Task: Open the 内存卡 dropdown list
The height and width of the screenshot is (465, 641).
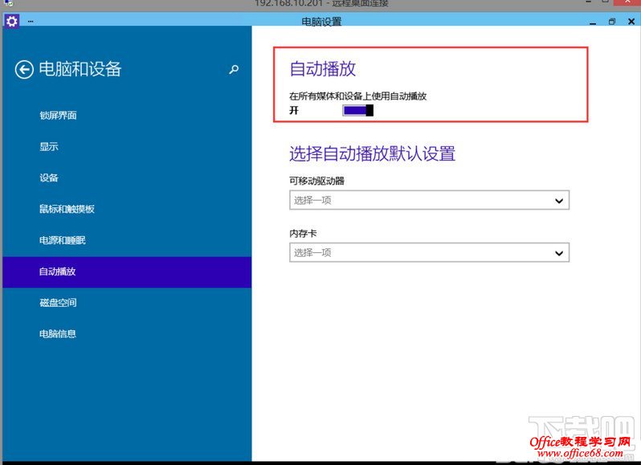Action: click(429, 252)
